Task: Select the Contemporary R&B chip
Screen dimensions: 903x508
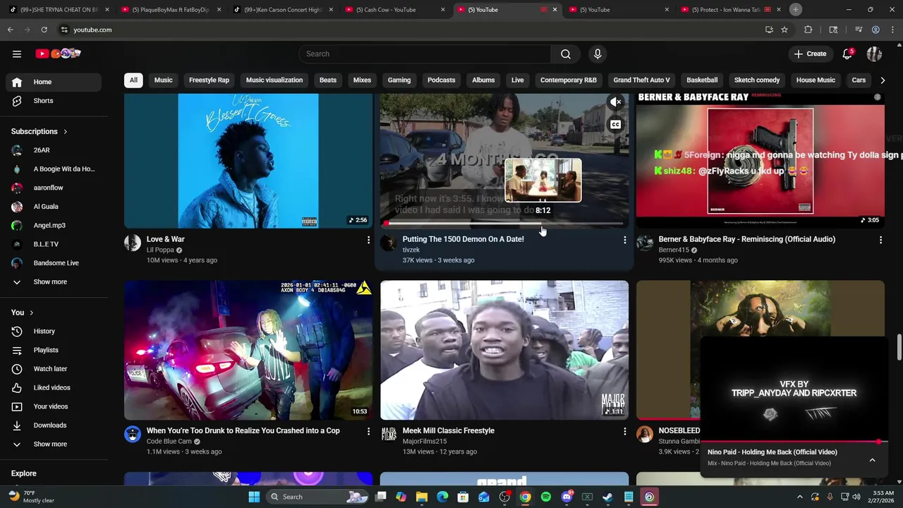Action: tap(569, 80)
